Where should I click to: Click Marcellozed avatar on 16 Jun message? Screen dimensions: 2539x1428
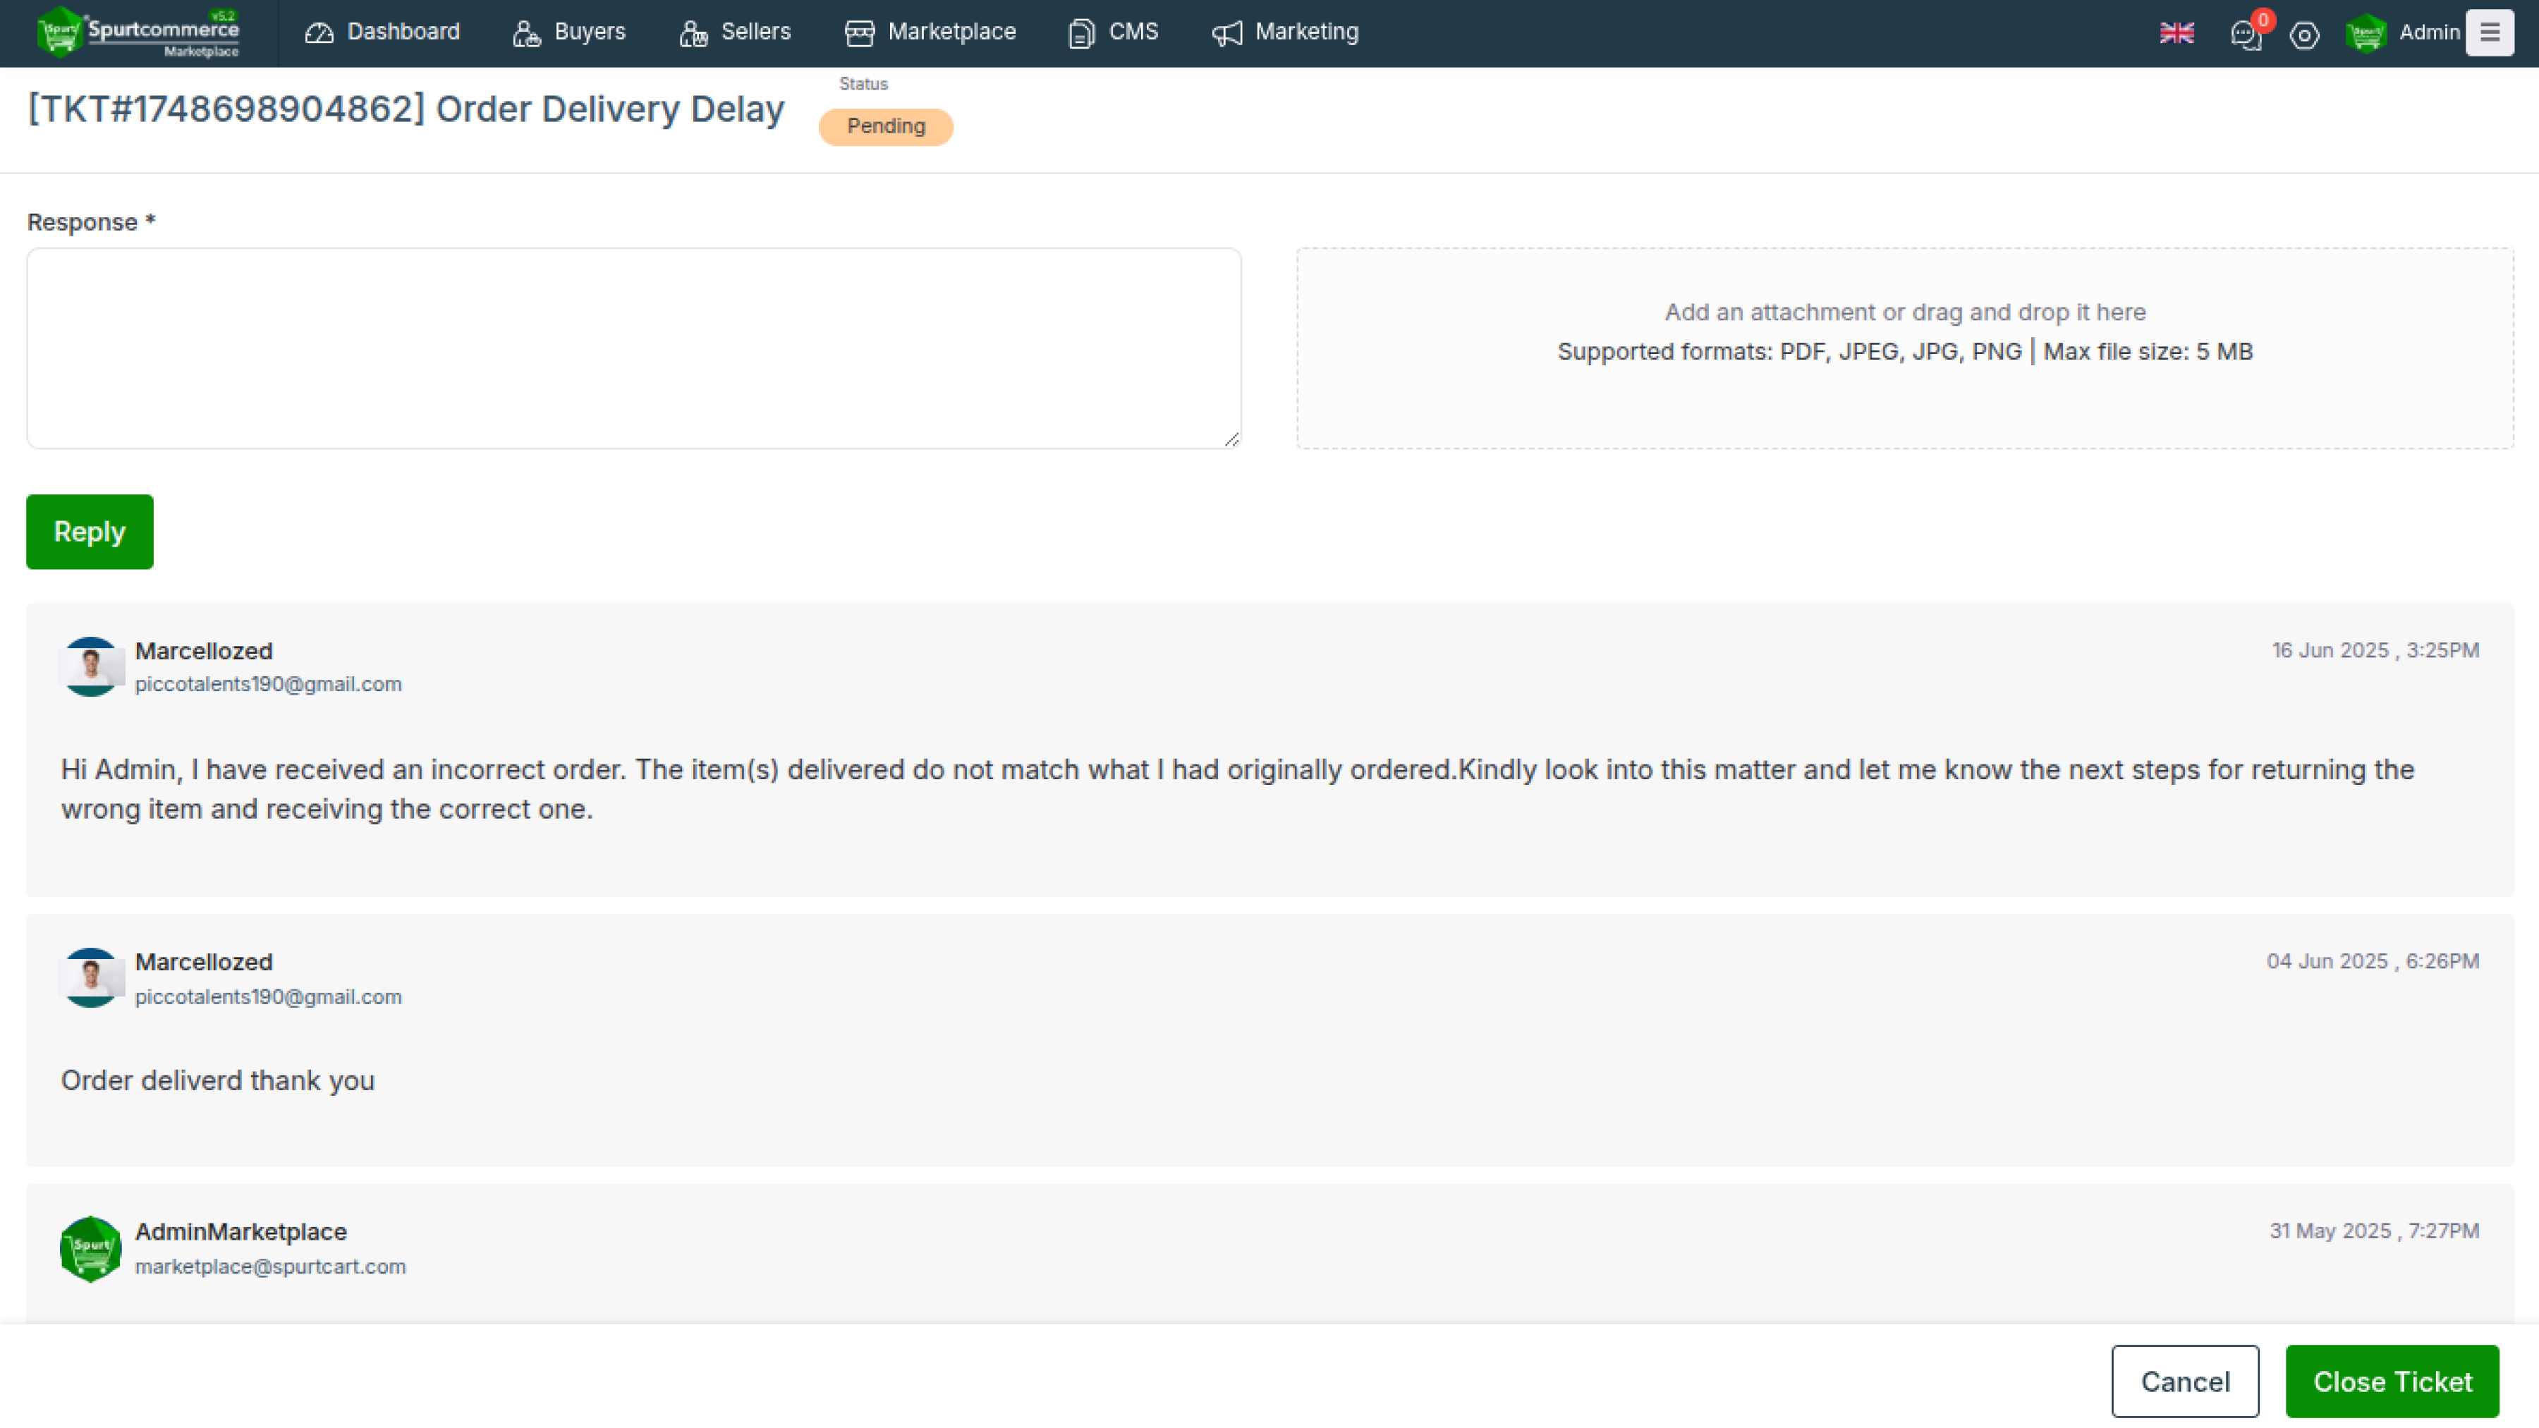[91, 666]
